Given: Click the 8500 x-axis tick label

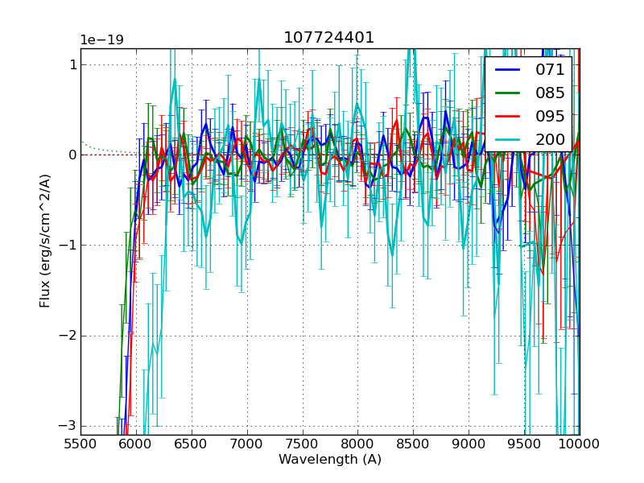Looking at the screenshot, I should pos(414,444).
